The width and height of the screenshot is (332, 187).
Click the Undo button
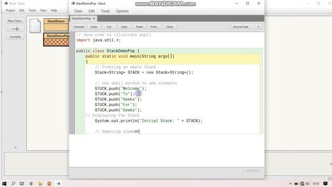click(94, 27)
